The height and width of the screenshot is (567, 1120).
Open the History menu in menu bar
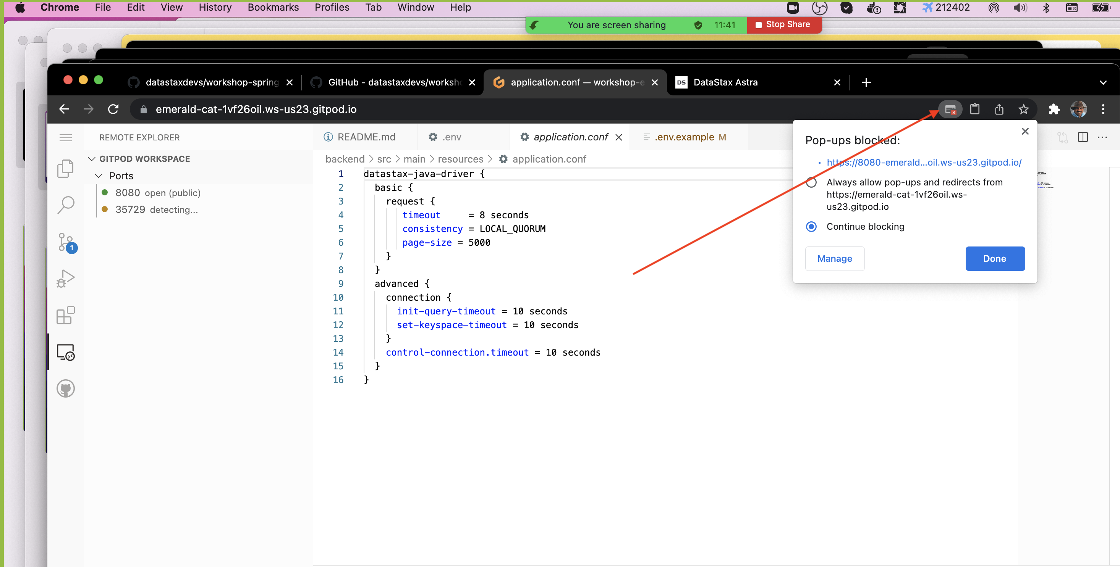pyautogui.click(x=215, y=7)
